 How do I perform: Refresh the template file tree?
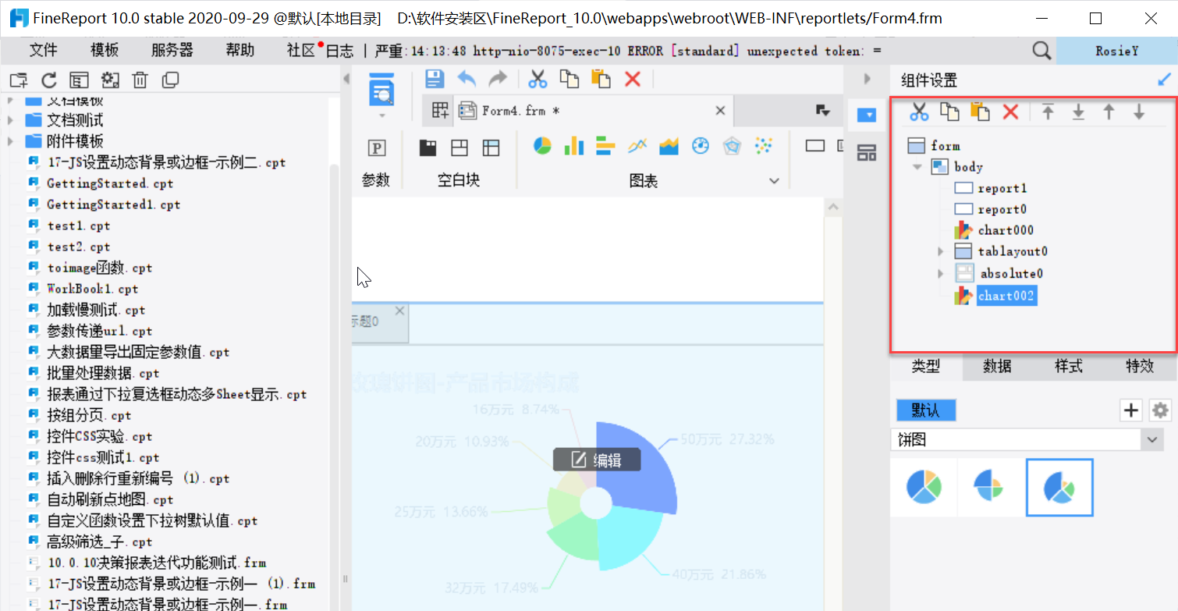[49, 80]
